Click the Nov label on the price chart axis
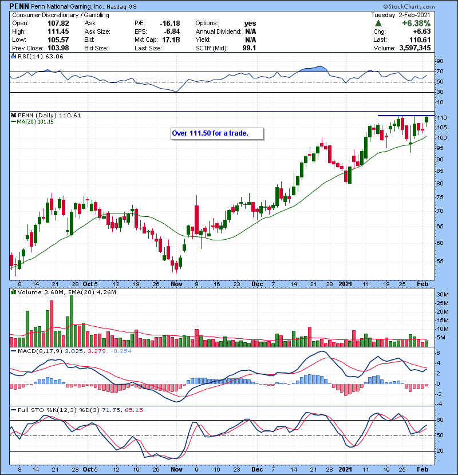The width and height of the screenshot is (458, 475). [x=176, y=284]
